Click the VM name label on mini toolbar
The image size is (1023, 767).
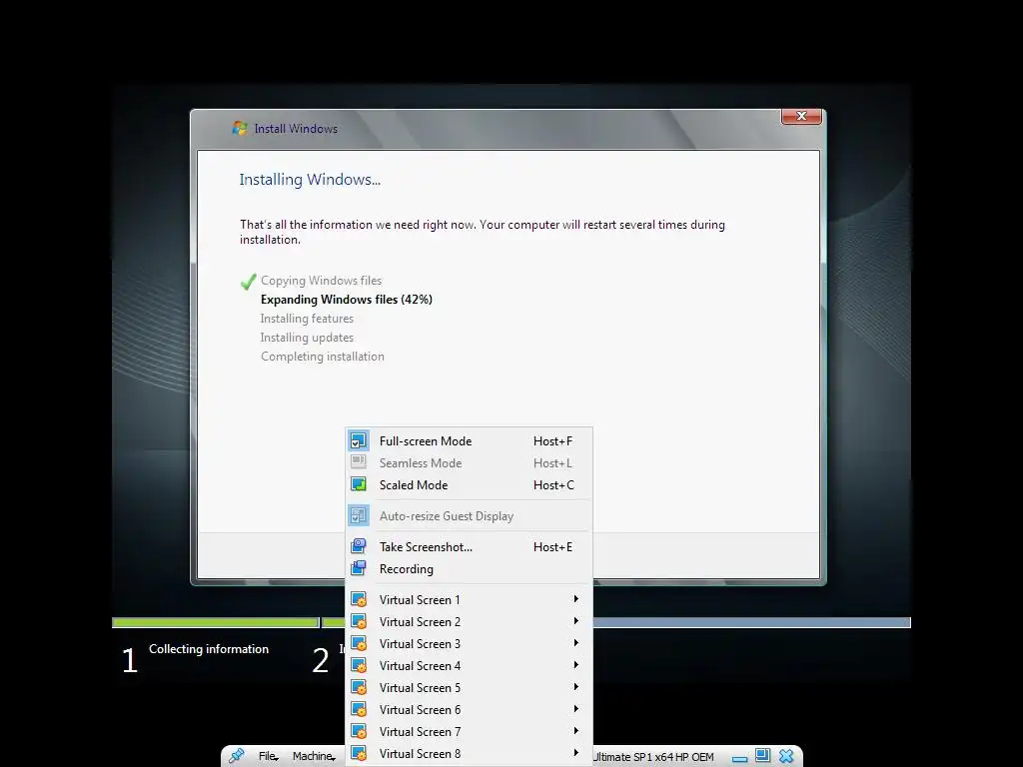(x=653, y=757)
